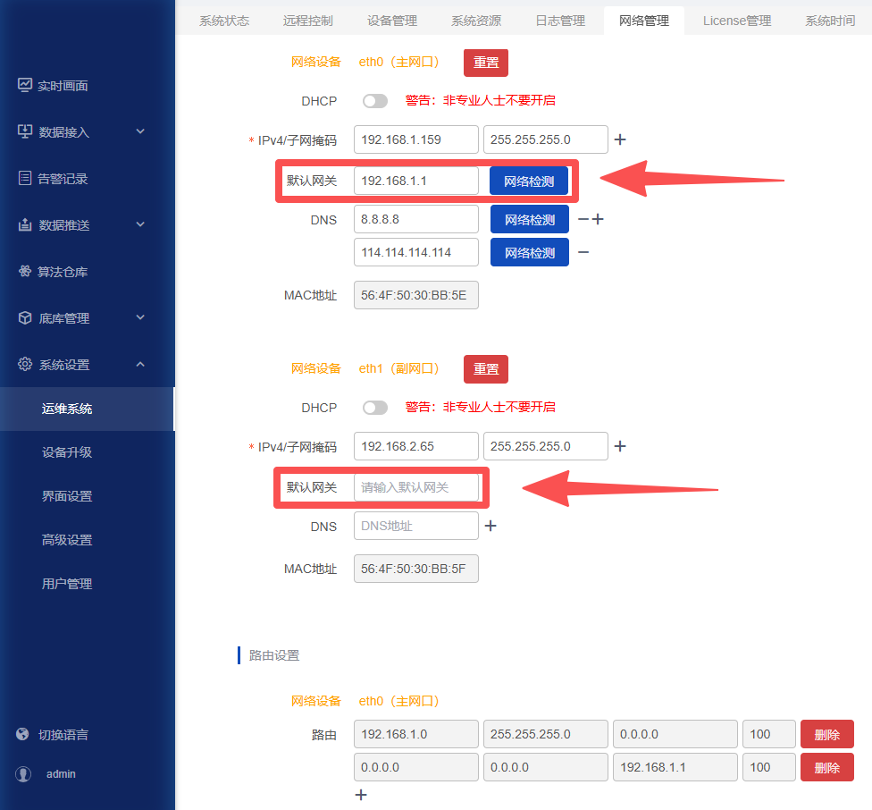Viewport: 872px width, 810px height.
Task: Click plus icon beside eth0 subnet mask
Action: tap(620, 140)
